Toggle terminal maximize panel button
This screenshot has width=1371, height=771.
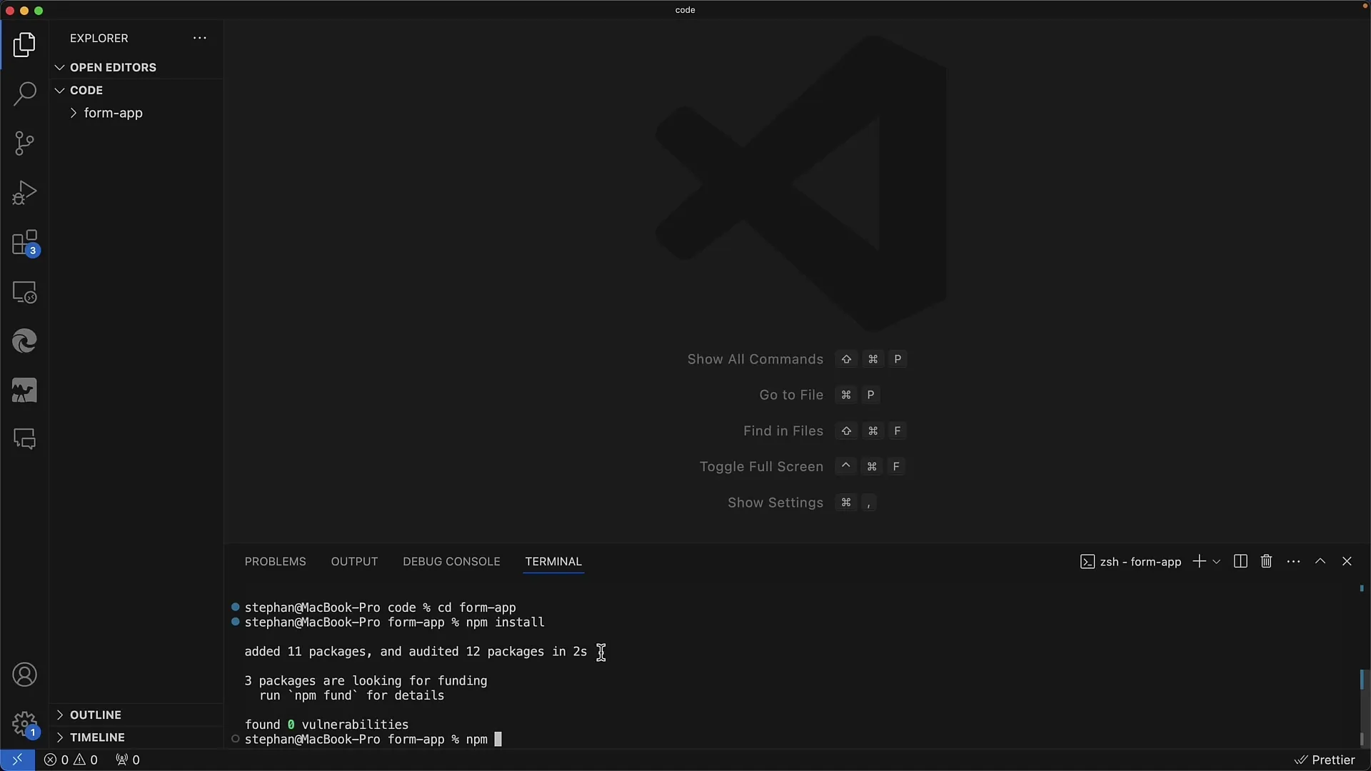pos(1320,561)
